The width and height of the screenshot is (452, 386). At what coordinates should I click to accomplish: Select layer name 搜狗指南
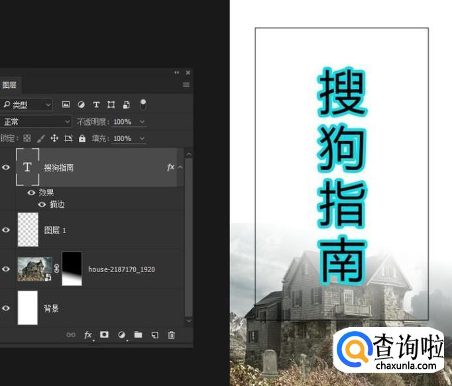pyautogui.click(x=59, y=168)
